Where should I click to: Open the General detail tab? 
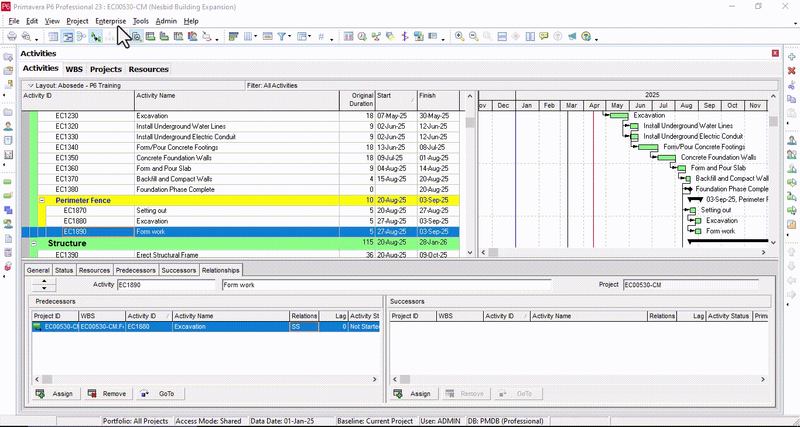38,270
